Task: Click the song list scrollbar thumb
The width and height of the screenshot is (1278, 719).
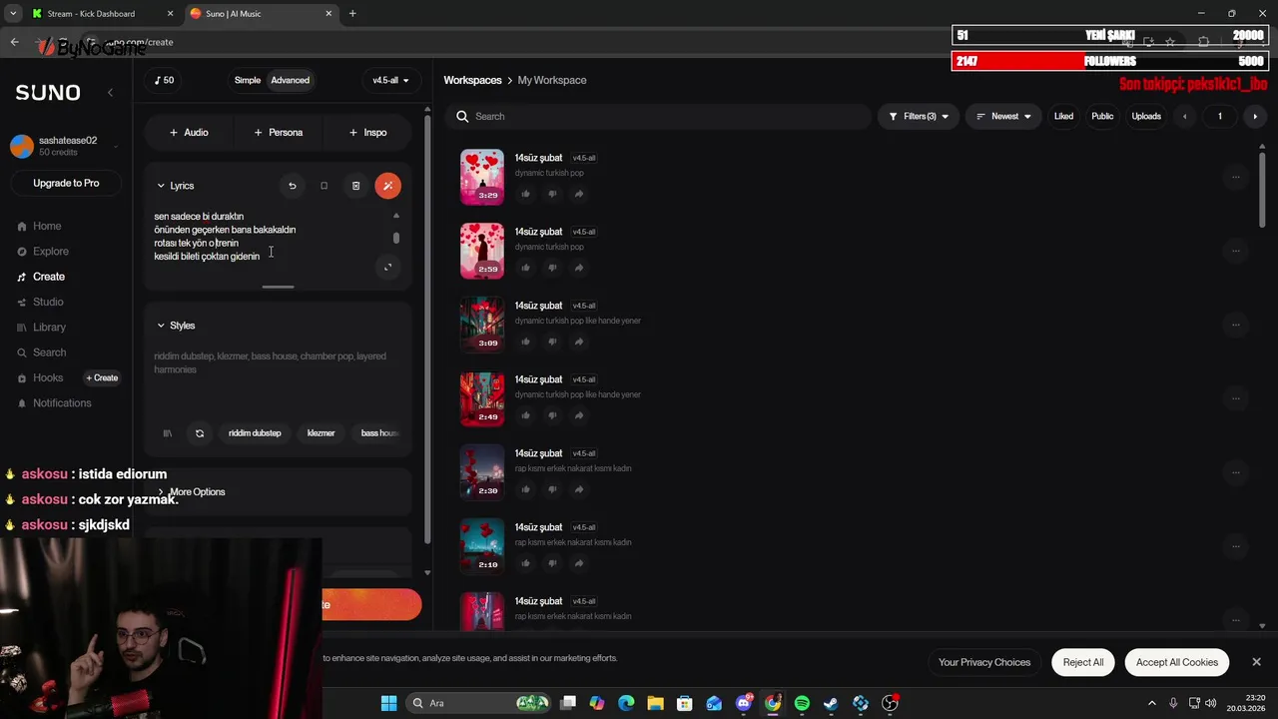Action: pyautogui.click(x=1262, y=190)
